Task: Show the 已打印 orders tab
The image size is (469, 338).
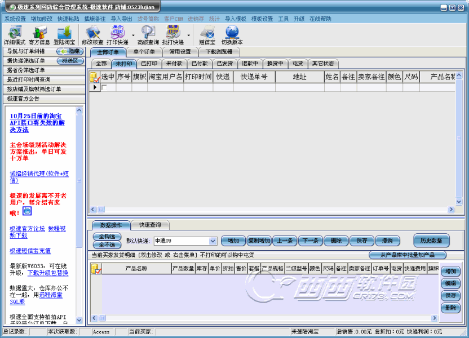Action: click(x=149, y=63)
